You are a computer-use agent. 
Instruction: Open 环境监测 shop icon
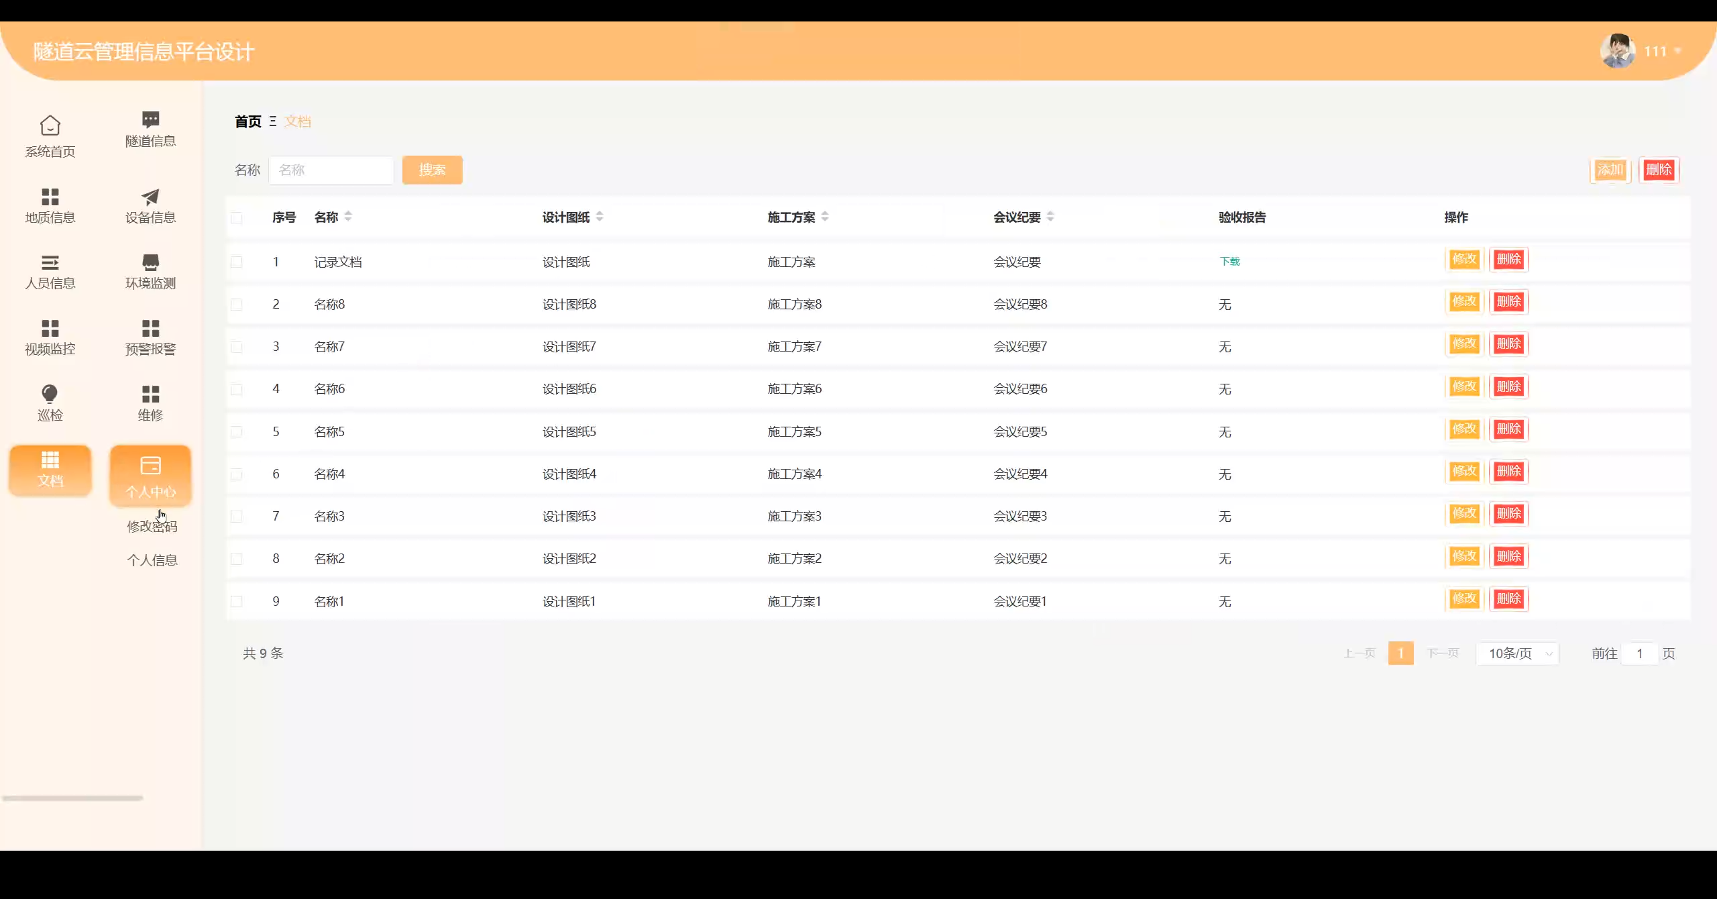(x=150, y=262)
